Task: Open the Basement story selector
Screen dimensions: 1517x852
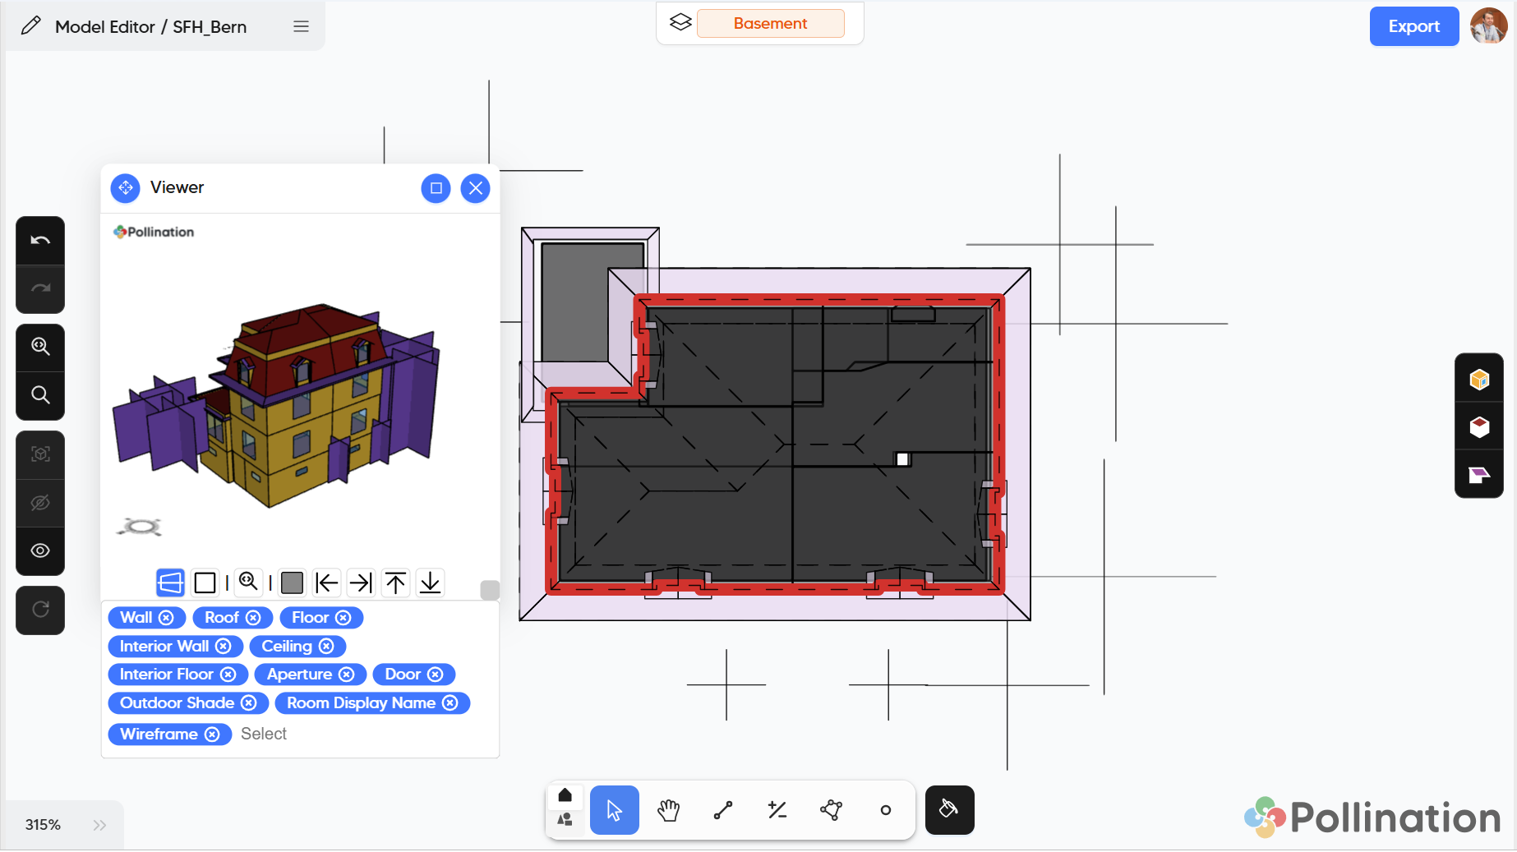Action: click(769, 24)
